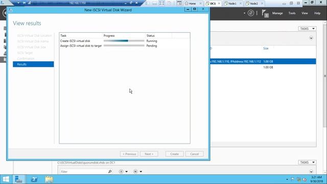The height and width of the screenshot is (184, 327).
Task: Open Server Manager from the taskbar
Action: tap(19, 179)
